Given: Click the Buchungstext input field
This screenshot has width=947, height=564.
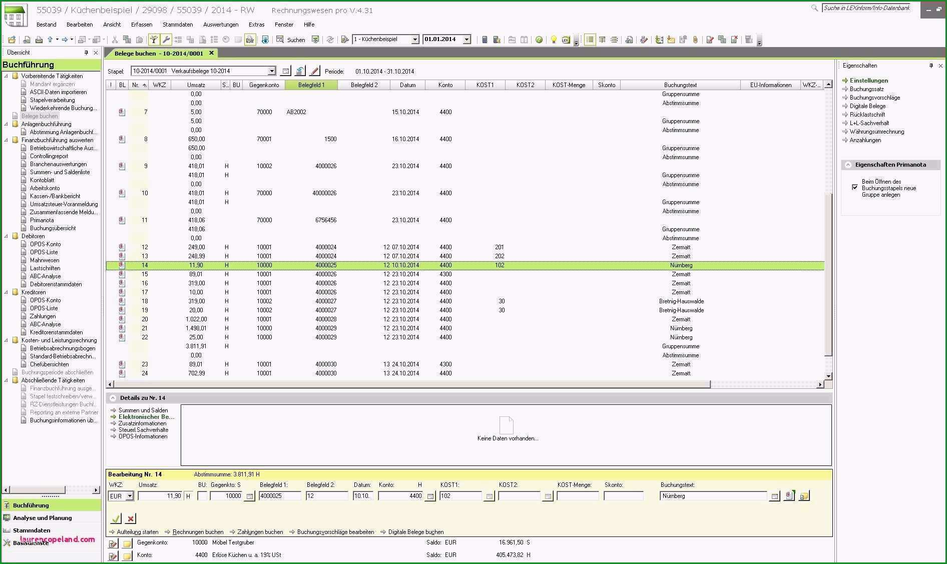Looking at the screenshot, I should pos(713,496).
